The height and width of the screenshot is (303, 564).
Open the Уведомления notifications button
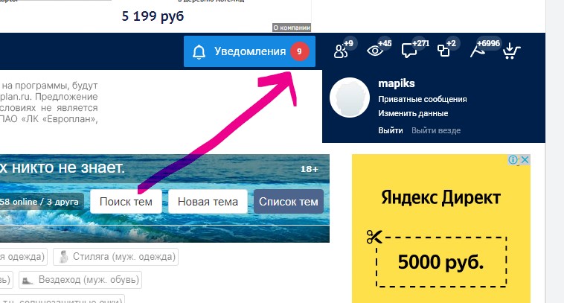pos(249,51)
